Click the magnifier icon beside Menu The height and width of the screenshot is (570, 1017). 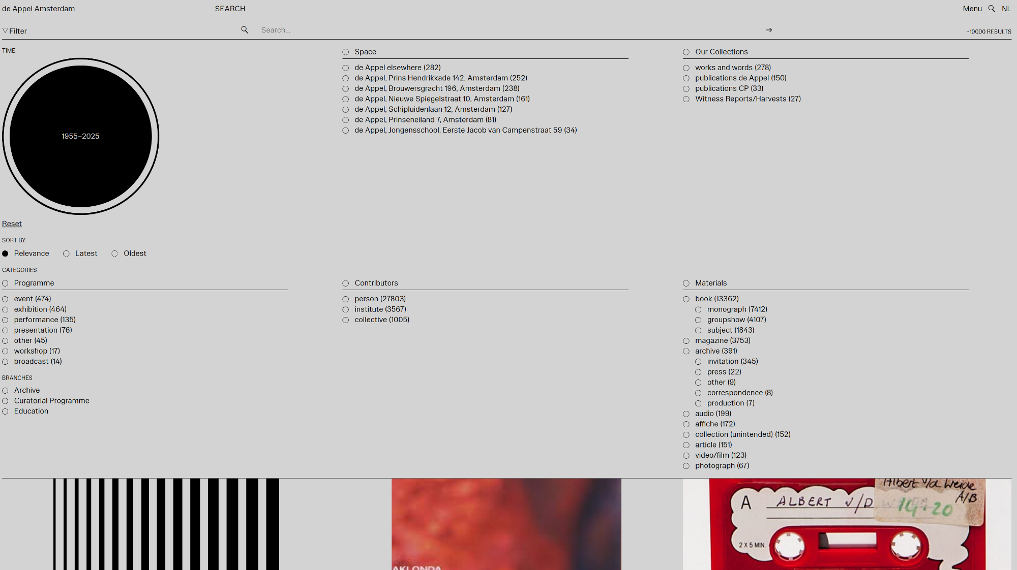click(x=992, y=9)
